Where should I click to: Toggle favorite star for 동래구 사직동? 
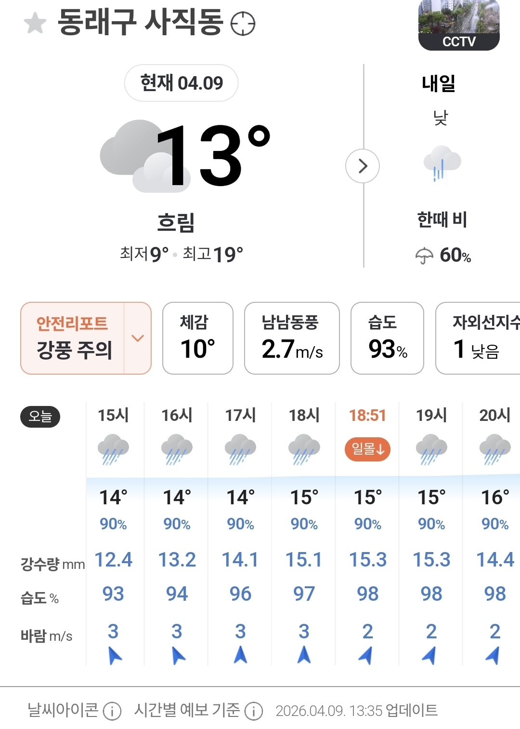click(x=35, y=23)
